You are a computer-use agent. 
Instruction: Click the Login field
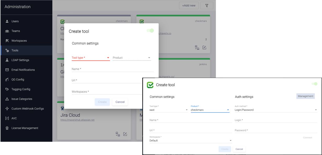coord(276,120)
